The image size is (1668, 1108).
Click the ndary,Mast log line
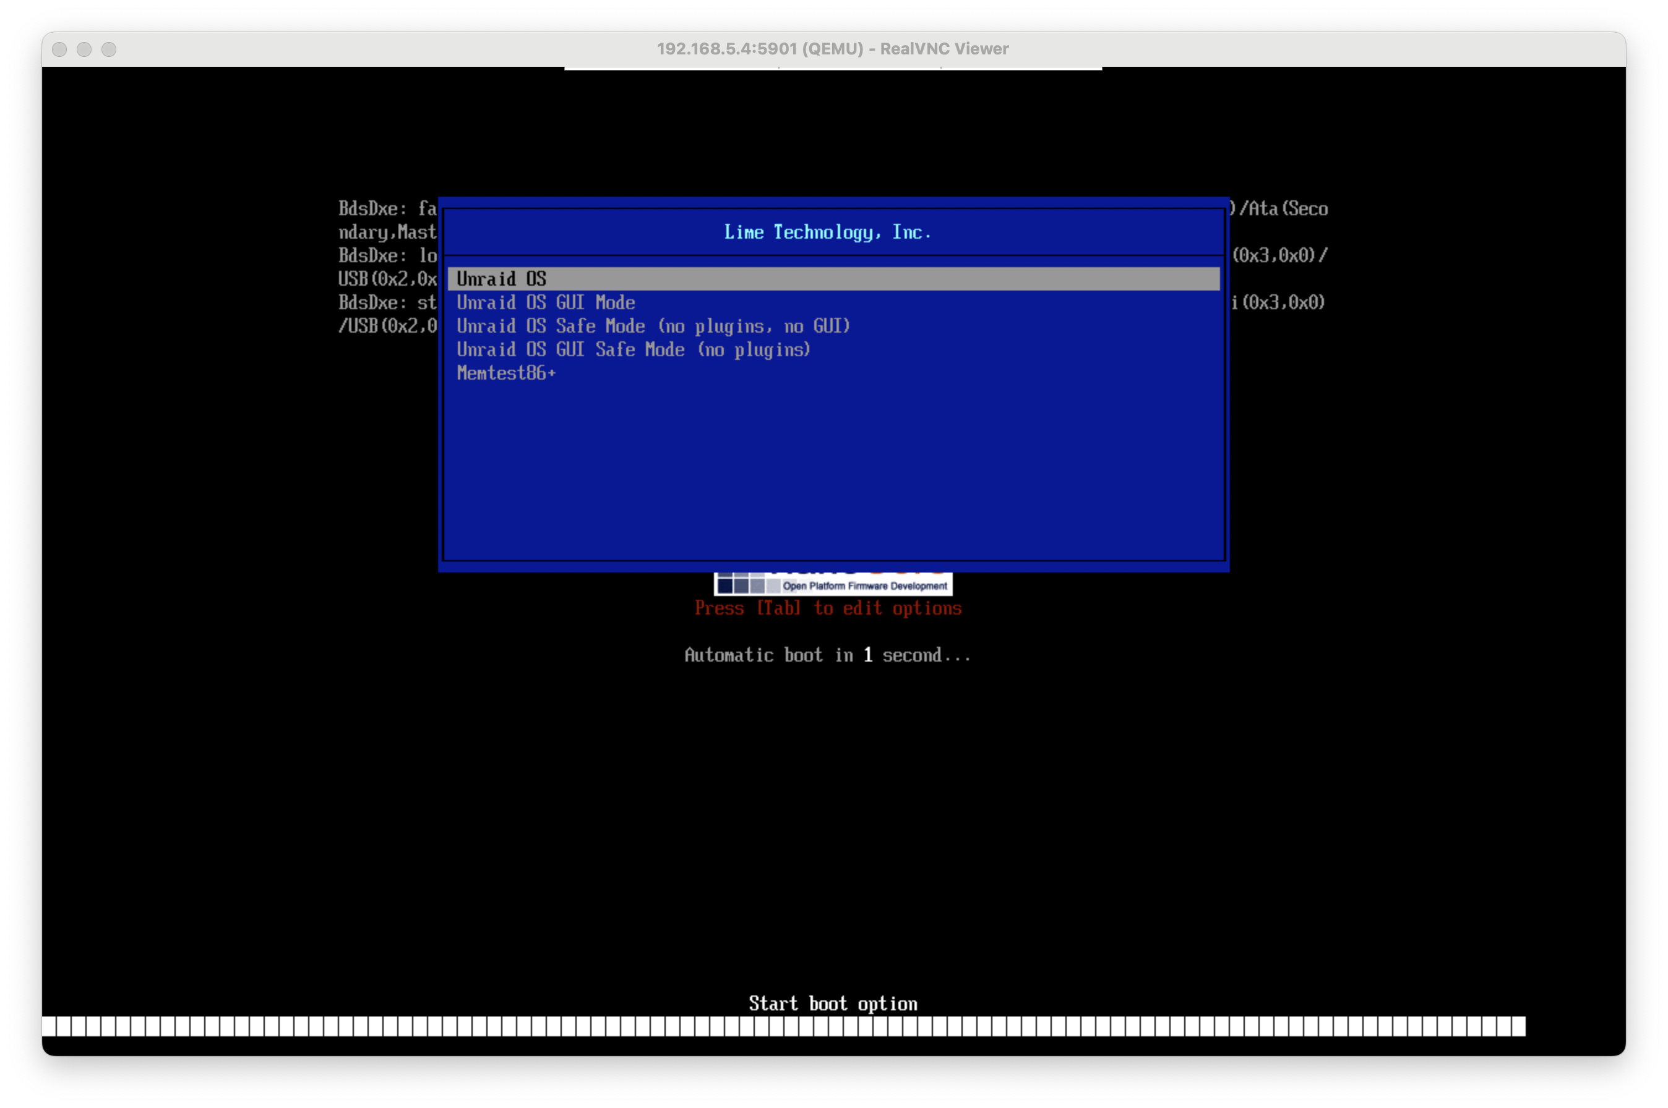(387, 232)
